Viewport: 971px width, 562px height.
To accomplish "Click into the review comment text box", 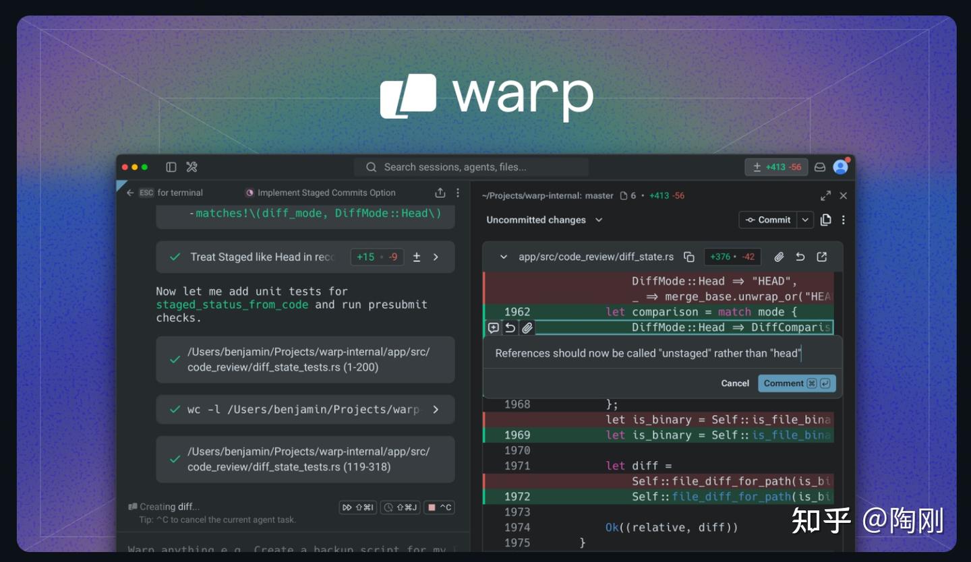I will [663, 353].
